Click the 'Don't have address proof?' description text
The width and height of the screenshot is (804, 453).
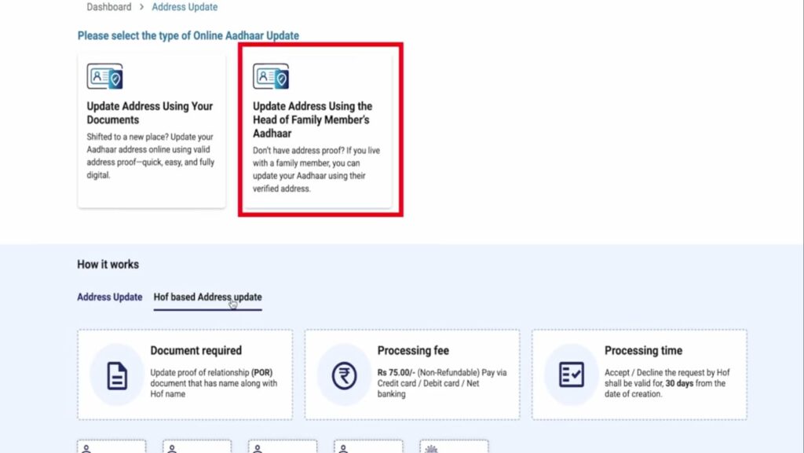(316, 169)
